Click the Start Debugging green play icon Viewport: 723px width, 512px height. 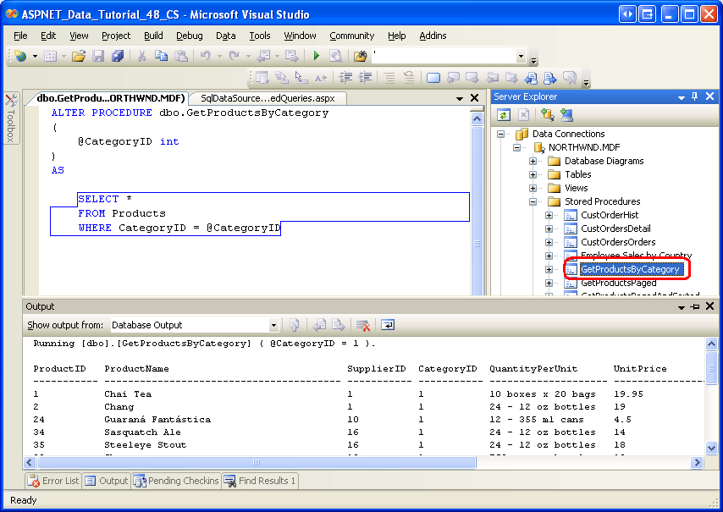(x=316, y=56)
